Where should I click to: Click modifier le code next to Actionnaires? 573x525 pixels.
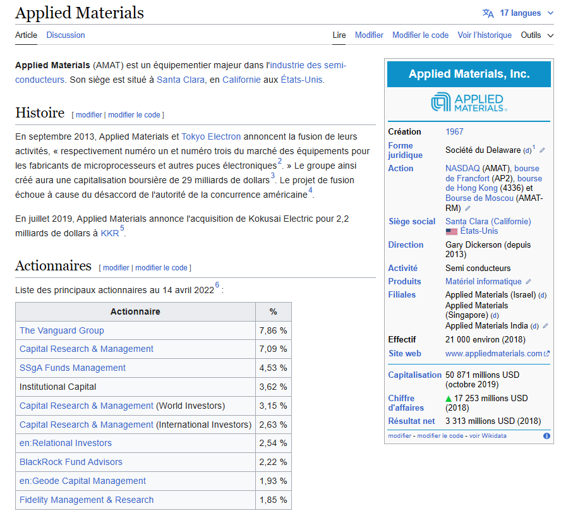pos(161,268)
